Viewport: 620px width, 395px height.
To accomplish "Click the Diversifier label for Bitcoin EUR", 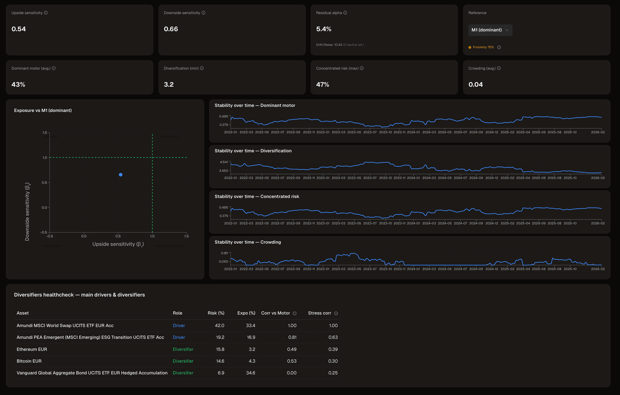I will [x=183, y=361].
